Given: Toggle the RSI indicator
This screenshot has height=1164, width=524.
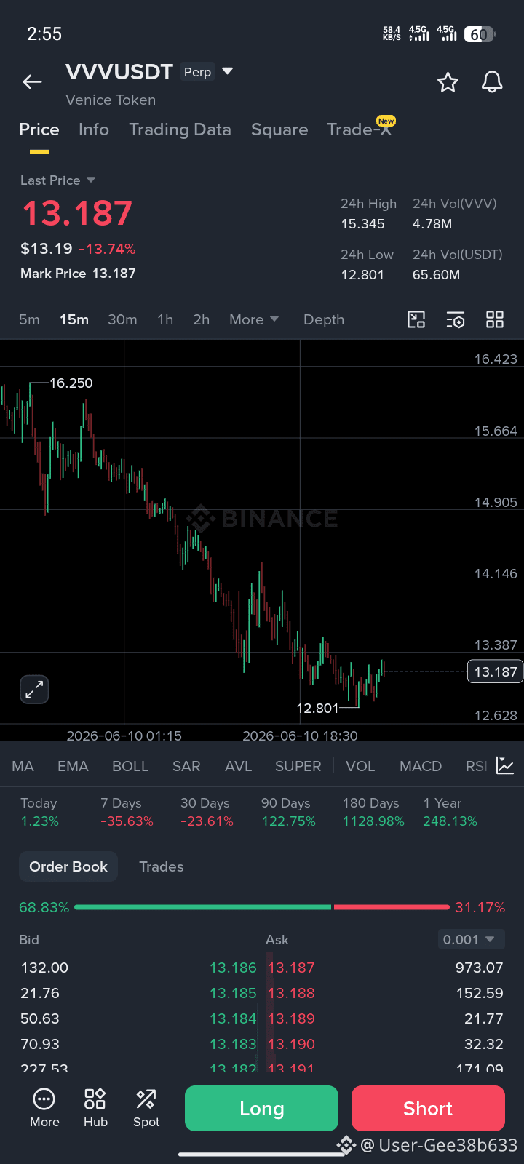Looking at the screenshot, I should coord(477,766).
